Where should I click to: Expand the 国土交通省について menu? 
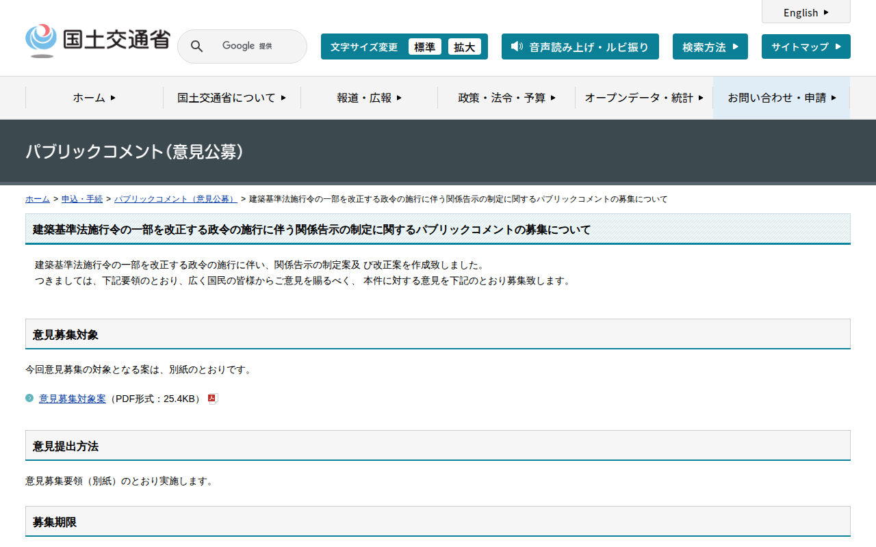pyautogui.click(x=231, y=98)
